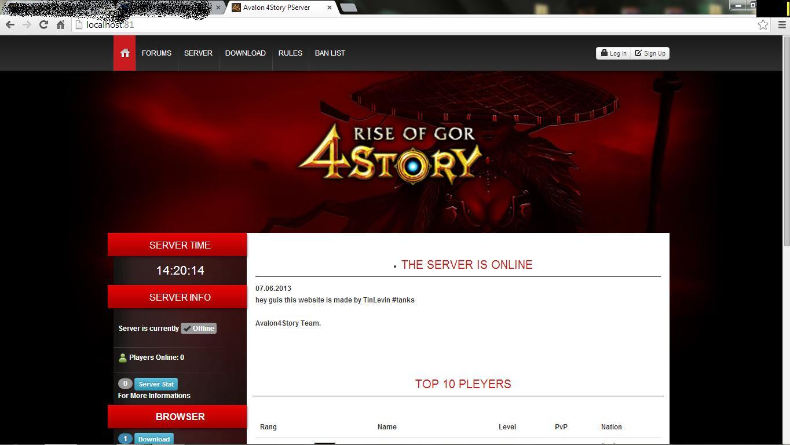This screenshot has height=445, width=790.
Task: Bookmark page with the star icon
Action: [763, 24]
